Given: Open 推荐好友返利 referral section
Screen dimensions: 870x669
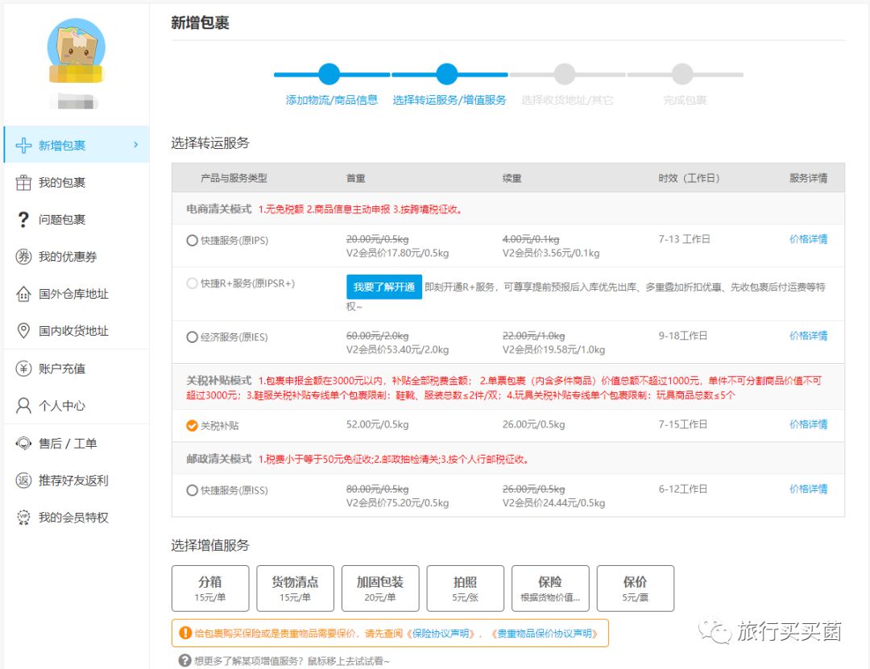Looking at the screenshot, I should click(68, 481).
